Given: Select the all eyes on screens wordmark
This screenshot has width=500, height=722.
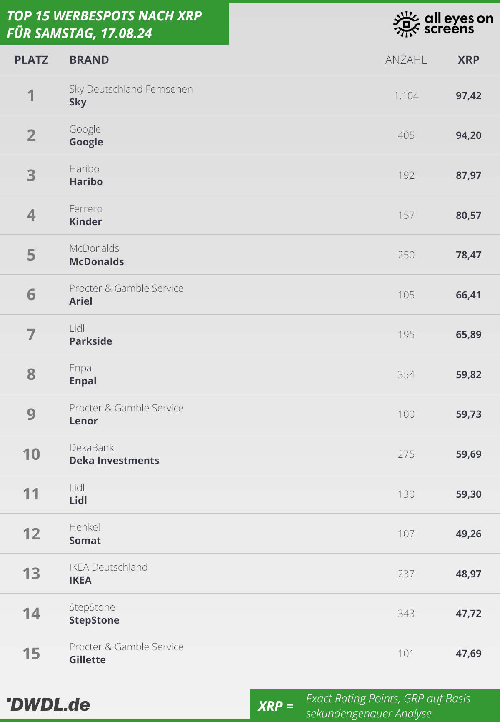Looking at the screenshot, I should click(x=459, y=23).
